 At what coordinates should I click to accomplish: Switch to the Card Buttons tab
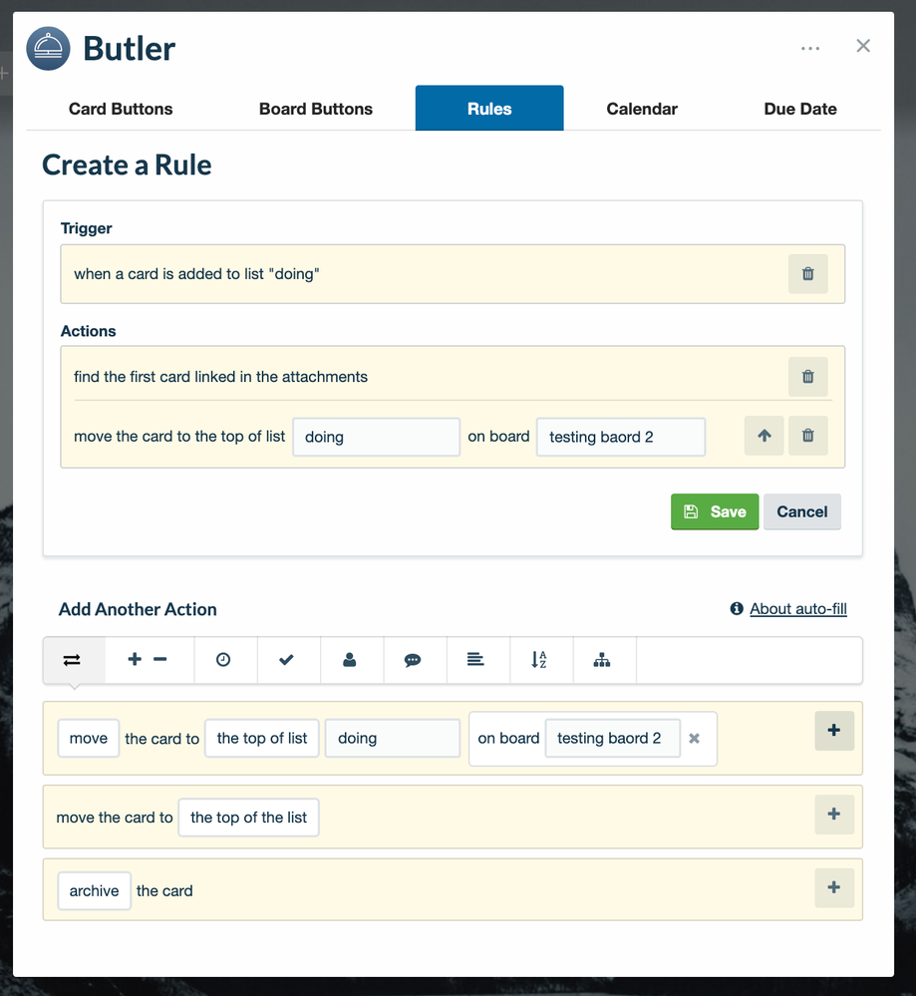click(x=121, y=109)
